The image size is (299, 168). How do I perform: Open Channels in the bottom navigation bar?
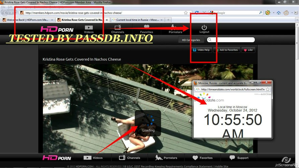tap(130, 158)
